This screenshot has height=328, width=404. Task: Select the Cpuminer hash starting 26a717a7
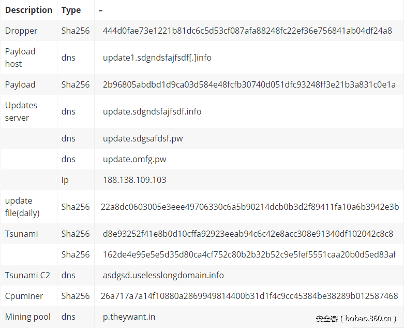[x=249, y=296]
